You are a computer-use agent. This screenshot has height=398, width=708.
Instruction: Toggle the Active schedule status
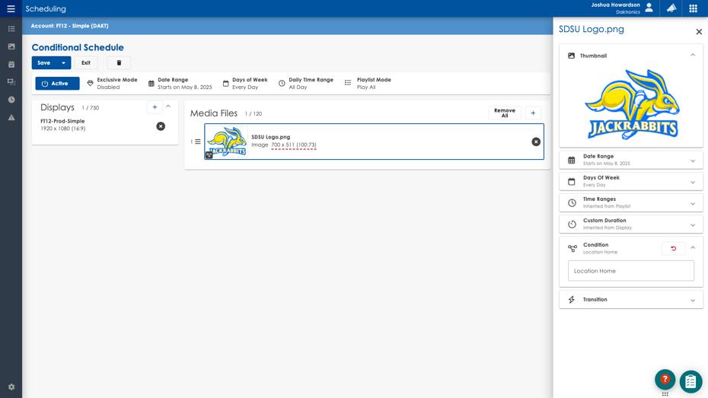[57, 84]
